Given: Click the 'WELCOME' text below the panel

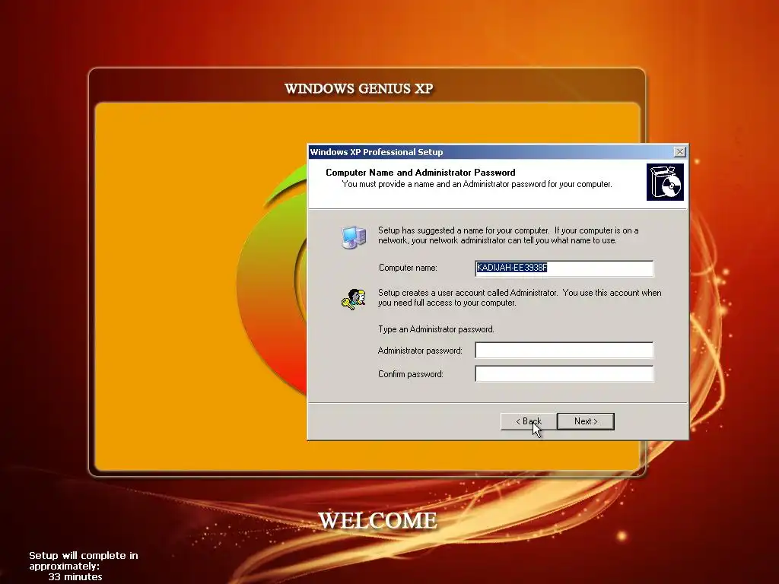Looking at the screenshot, I should click(x=377, y=520).
